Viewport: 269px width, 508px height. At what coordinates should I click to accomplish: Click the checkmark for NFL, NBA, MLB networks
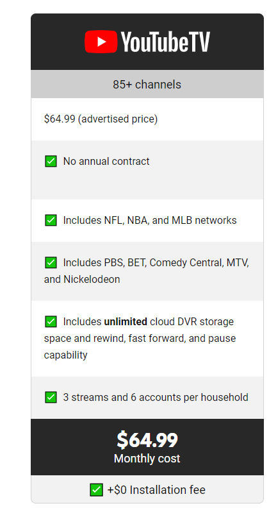pos(51,220)
